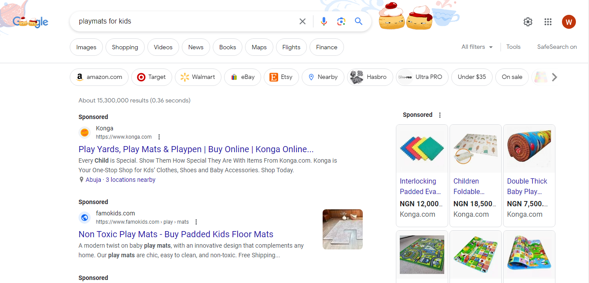Click the Konga favicon

click(x=85, y=132)
